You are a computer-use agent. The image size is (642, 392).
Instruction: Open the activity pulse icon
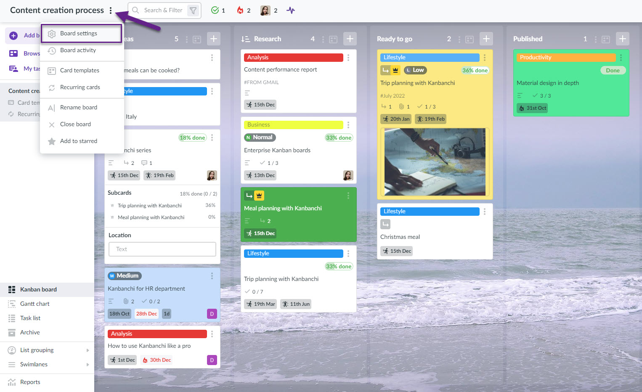click(x=291, y=11)
